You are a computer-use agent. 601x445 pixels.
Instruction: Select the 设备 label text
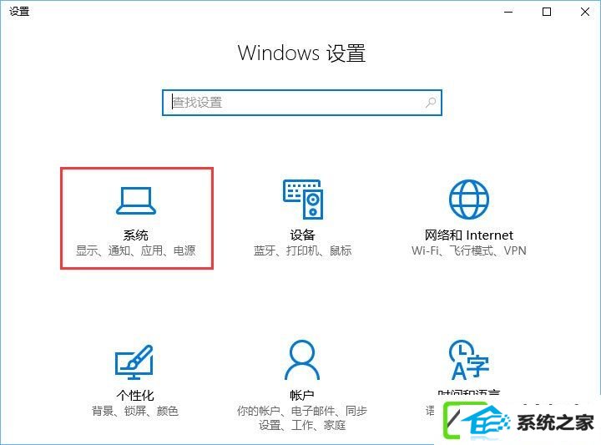(302, 235)
